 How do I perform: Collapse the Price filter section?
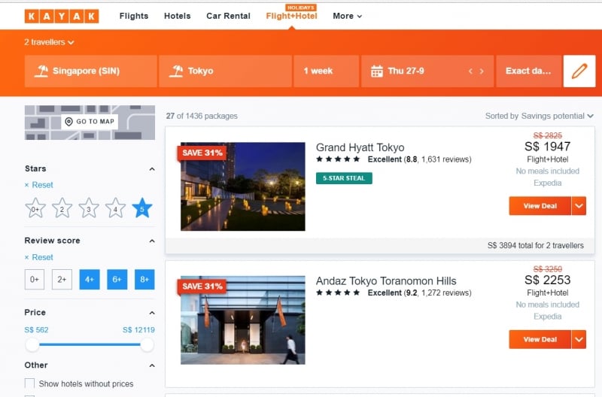[x=152, y=313]
